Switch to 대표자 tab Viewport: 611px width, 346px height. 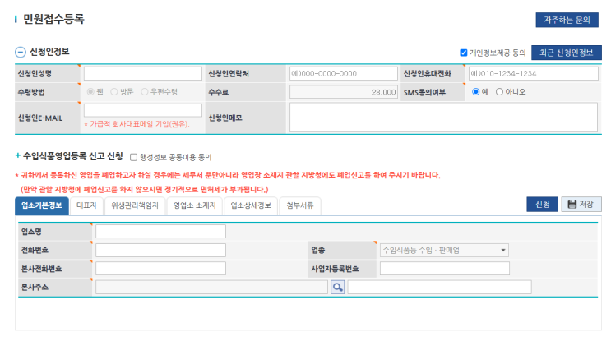point(86,205)
